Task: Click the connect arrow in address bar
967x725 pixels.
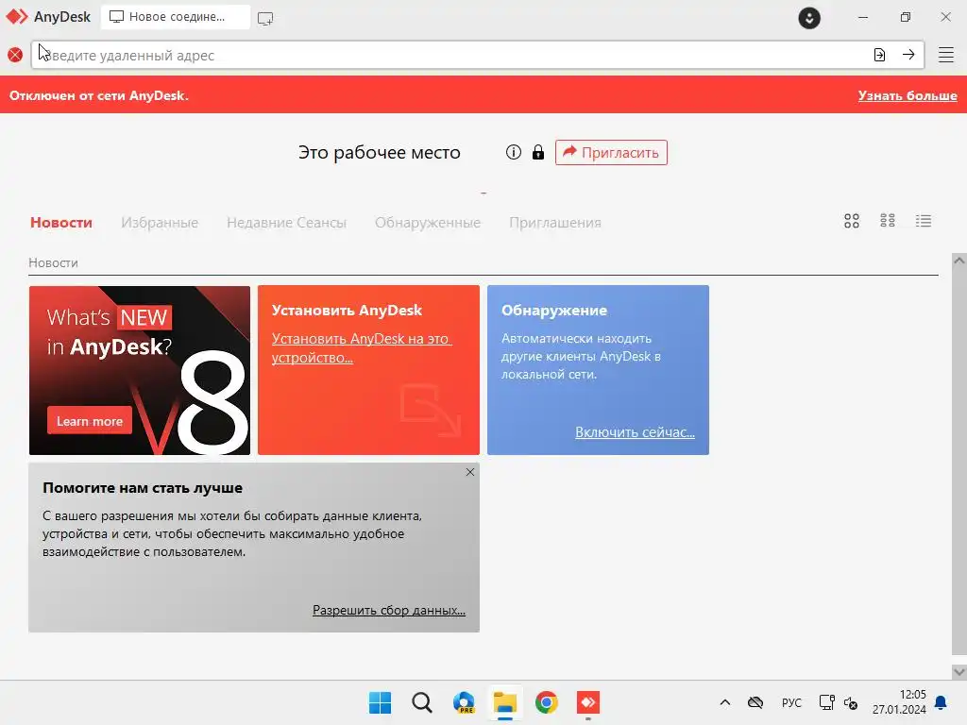Action: 908,55
